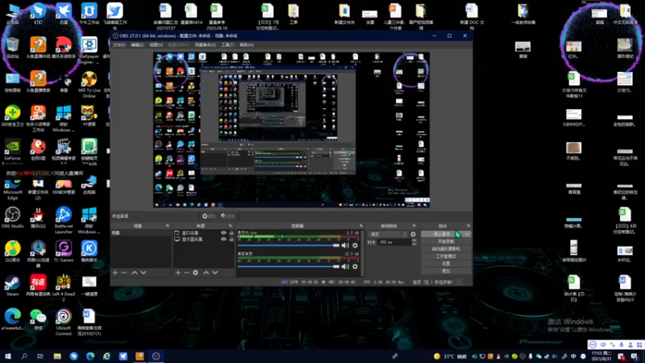Remove selected source with the minus icon in the Sources panel
Viewport: 645px width, 363px height.
click(x=186, y=273)
